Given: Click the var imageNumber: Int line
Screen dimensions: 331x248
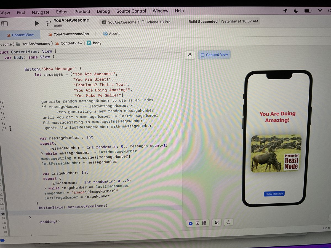Looking at the screenshot, I should pyautogui.click(x=65, y=173).
